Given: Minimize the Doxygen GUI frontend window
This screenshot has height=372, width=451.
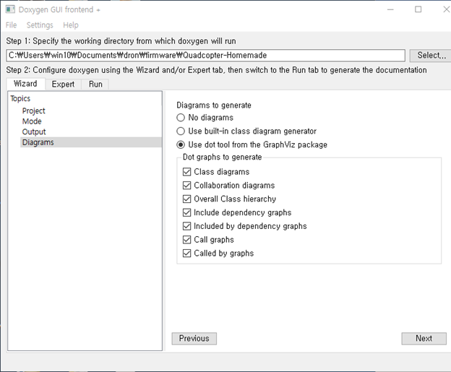Looking at the screenshot, I should click(390, 9).
